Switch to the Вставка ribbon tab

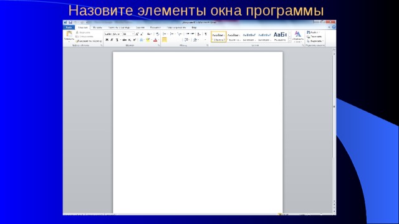coord(97,27)
